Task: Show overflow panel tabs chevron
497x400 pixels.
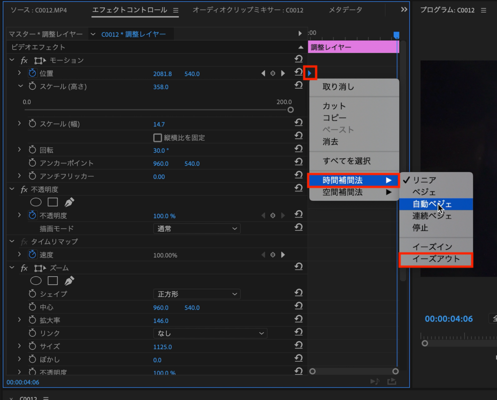Action: [x=404, y=10]
